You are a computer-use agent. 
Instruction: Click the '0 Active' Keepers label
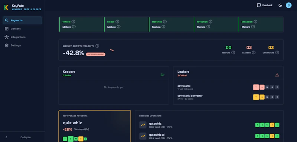(67, 76)
